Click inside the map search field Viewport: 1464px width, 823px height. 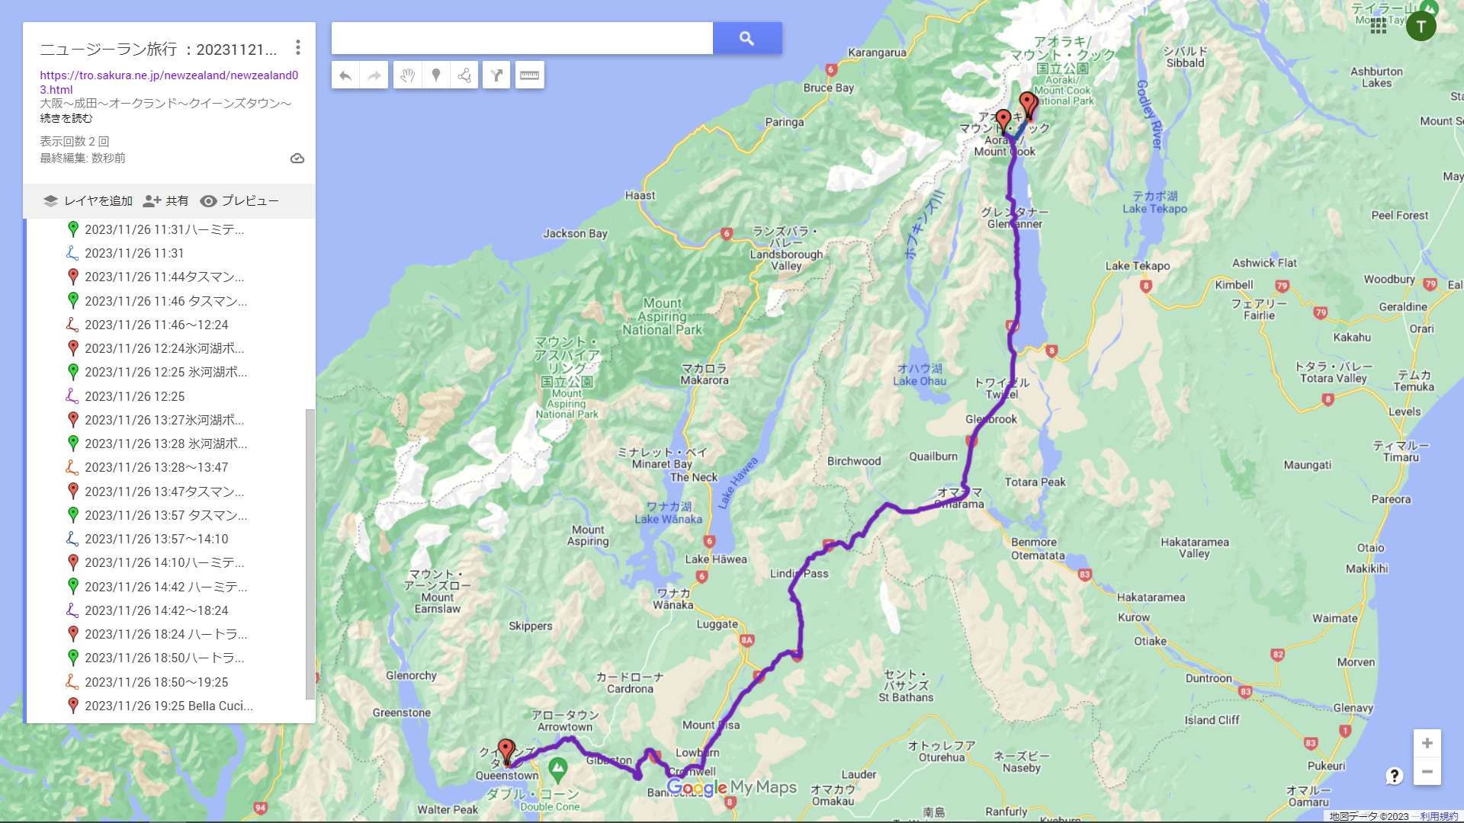522,38
